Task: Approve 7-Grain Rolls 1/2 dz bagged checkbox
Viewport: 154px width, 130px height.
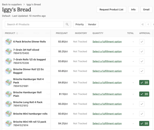Action: (142, 61)
